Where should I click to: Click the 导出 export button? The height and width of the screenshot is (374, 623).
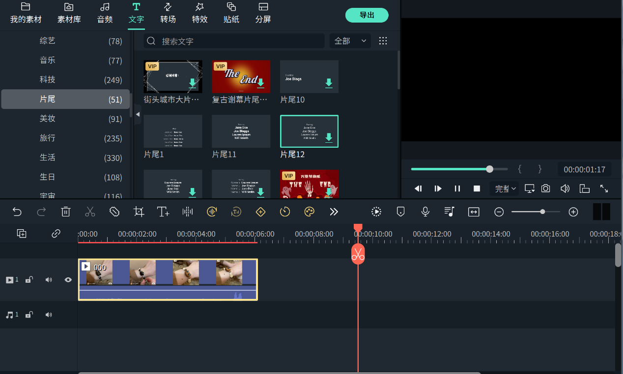[x=367, y=15]
